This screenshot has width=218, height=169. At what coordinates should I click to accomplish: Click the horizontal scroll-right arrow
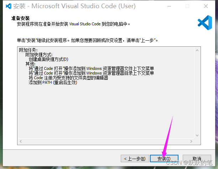click(x=191, y=142)
